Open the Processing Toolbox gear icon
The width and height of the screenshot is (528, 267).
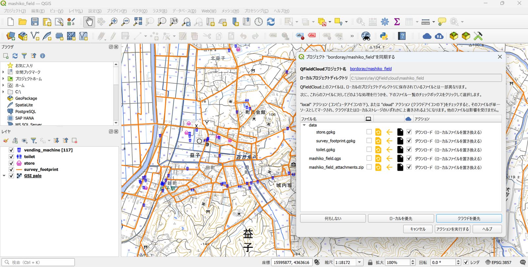[385, 22]
